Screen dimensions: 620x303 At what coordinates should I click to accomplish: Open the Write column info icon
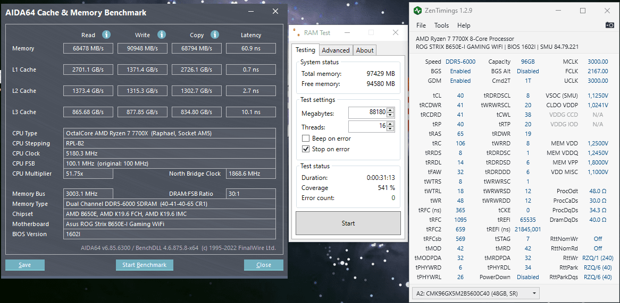click(161, 34)
